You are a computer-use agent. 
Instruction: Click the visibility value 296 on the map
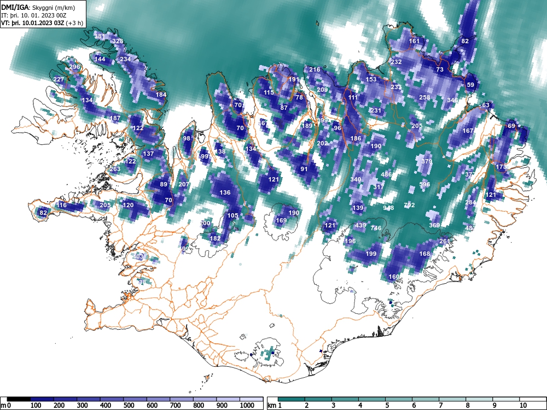pyautogui.click(x=74, y=67)
